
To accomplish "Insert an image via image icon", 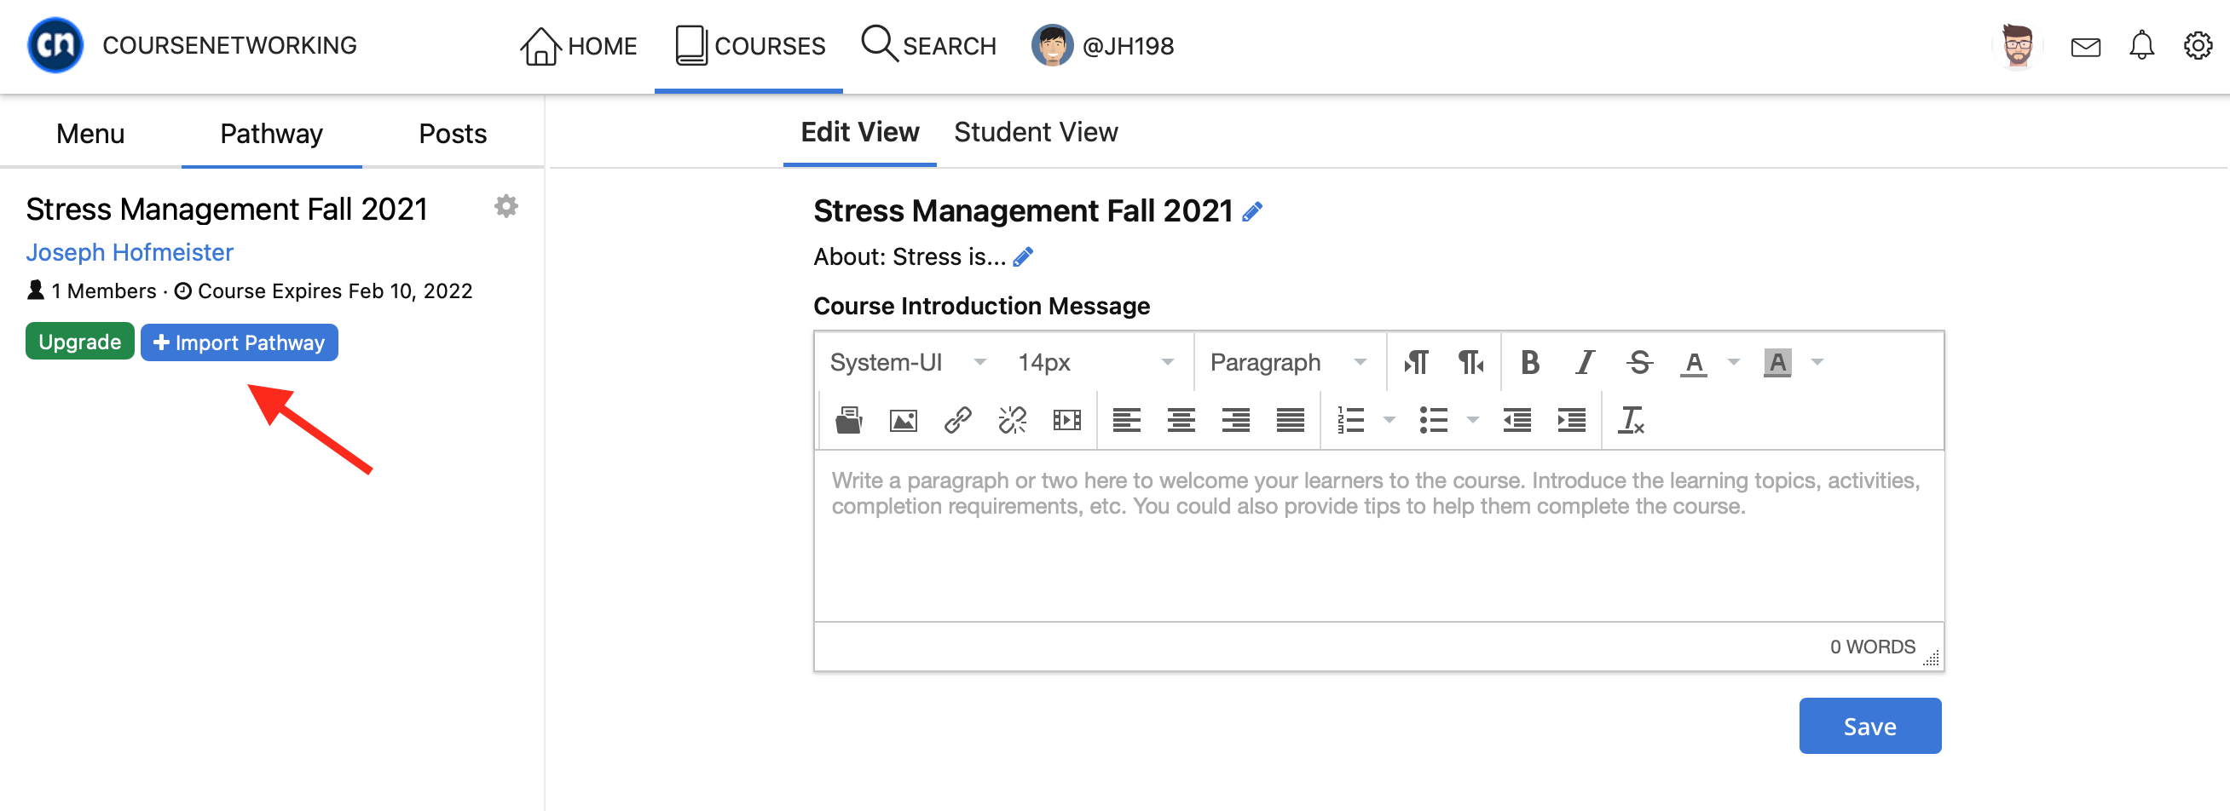I will 903,421.
